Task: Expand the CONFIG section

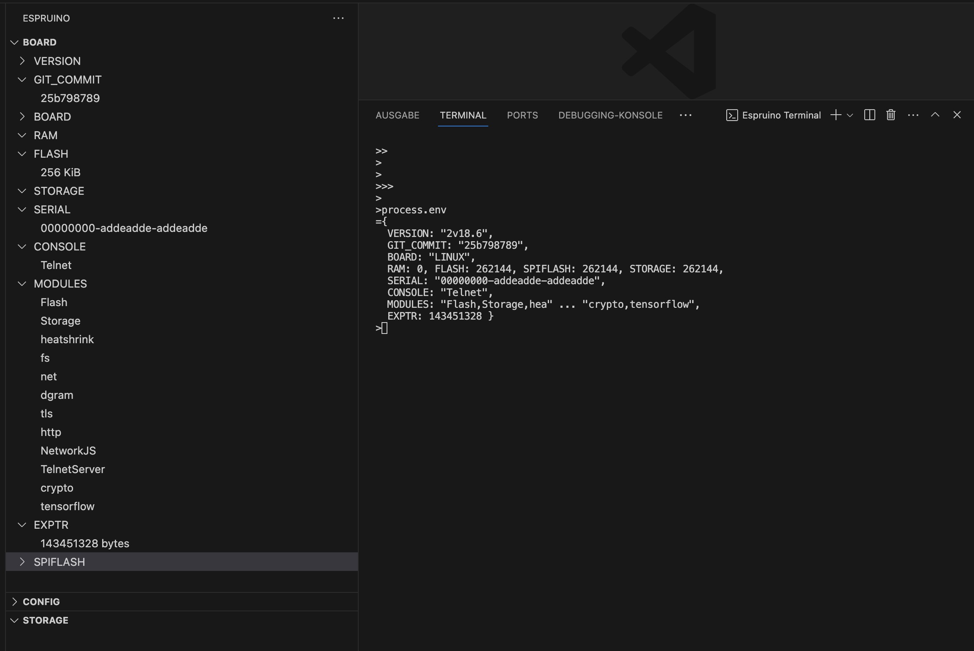Action: coord(182,602)
